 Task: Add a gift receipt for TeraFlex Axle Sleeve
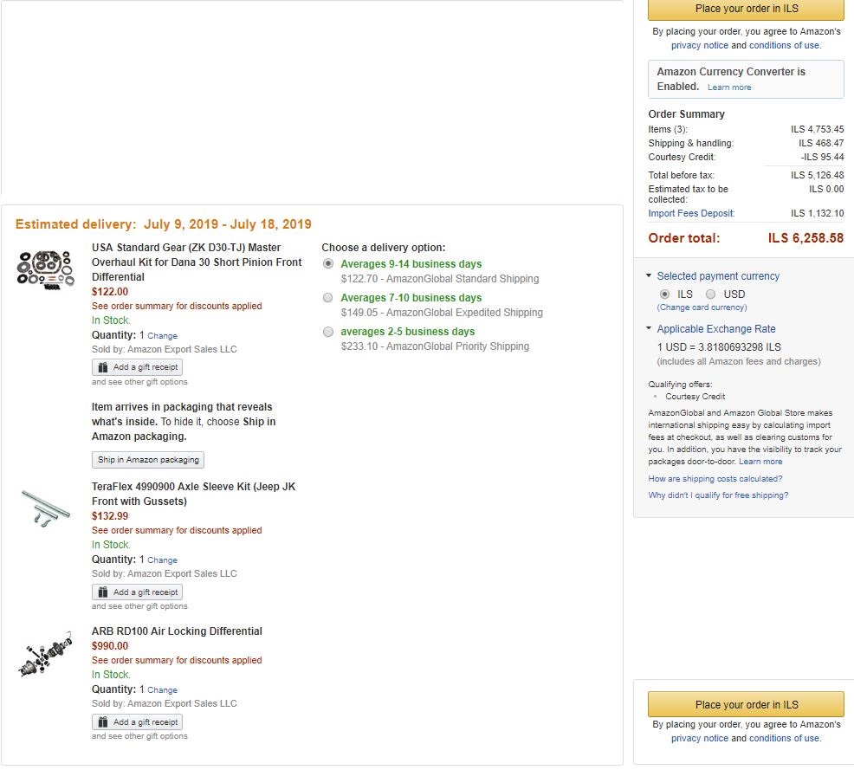[x=137, y=592]
